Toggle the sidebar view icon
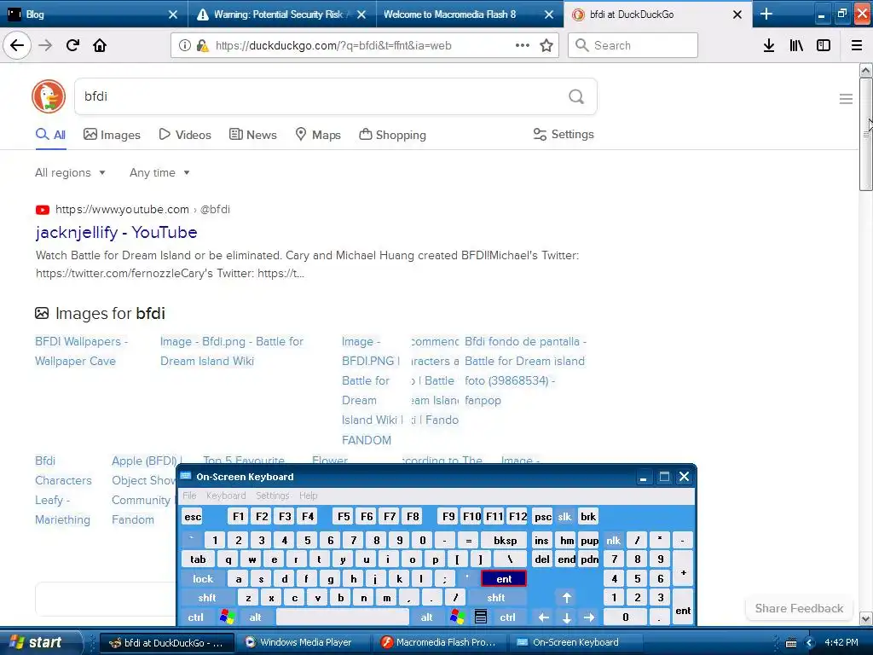The width and height of the screenshot is (873, 655). pyautogui.click(x=824, y=46)
